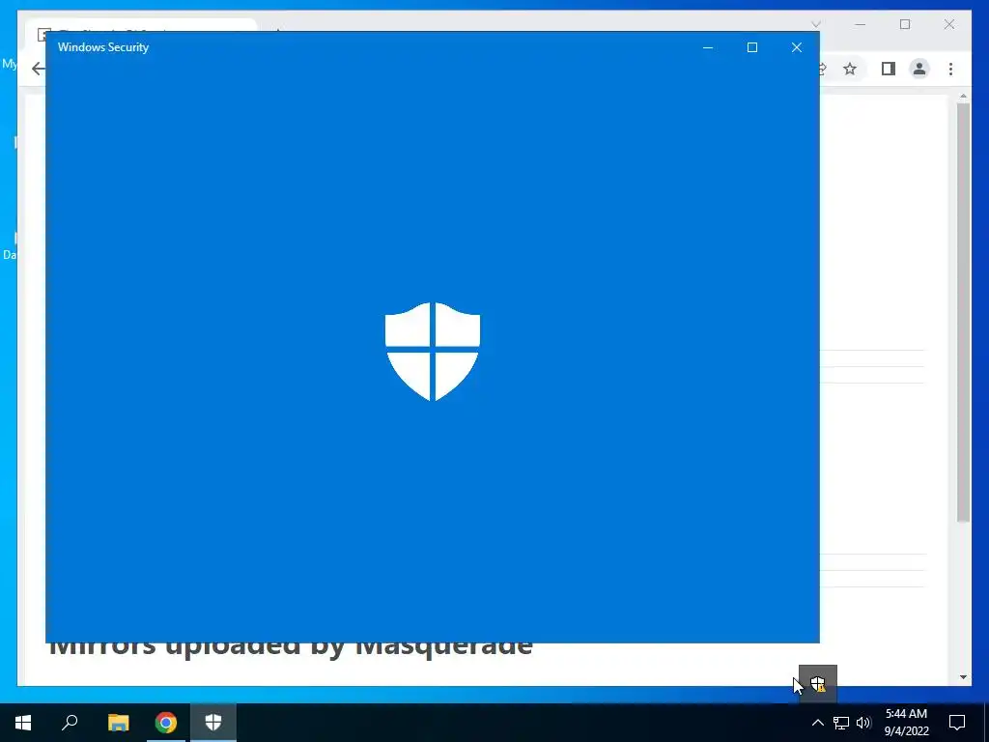Open the Chrome profile avatar
The height and width of the screenshot is (742, 989).
pos(919,69)
